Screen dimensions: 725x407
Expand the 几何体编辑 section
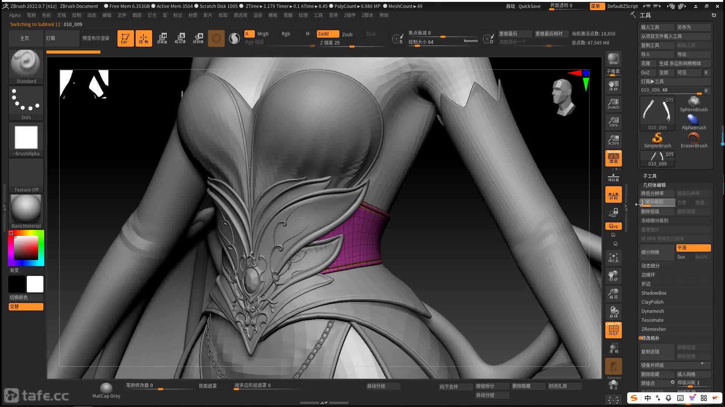[x=654, y=185]
